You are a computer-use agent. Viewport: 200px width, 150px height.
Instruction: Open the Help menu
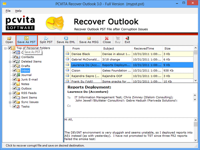pyautogui.click(x=18, y=11)
